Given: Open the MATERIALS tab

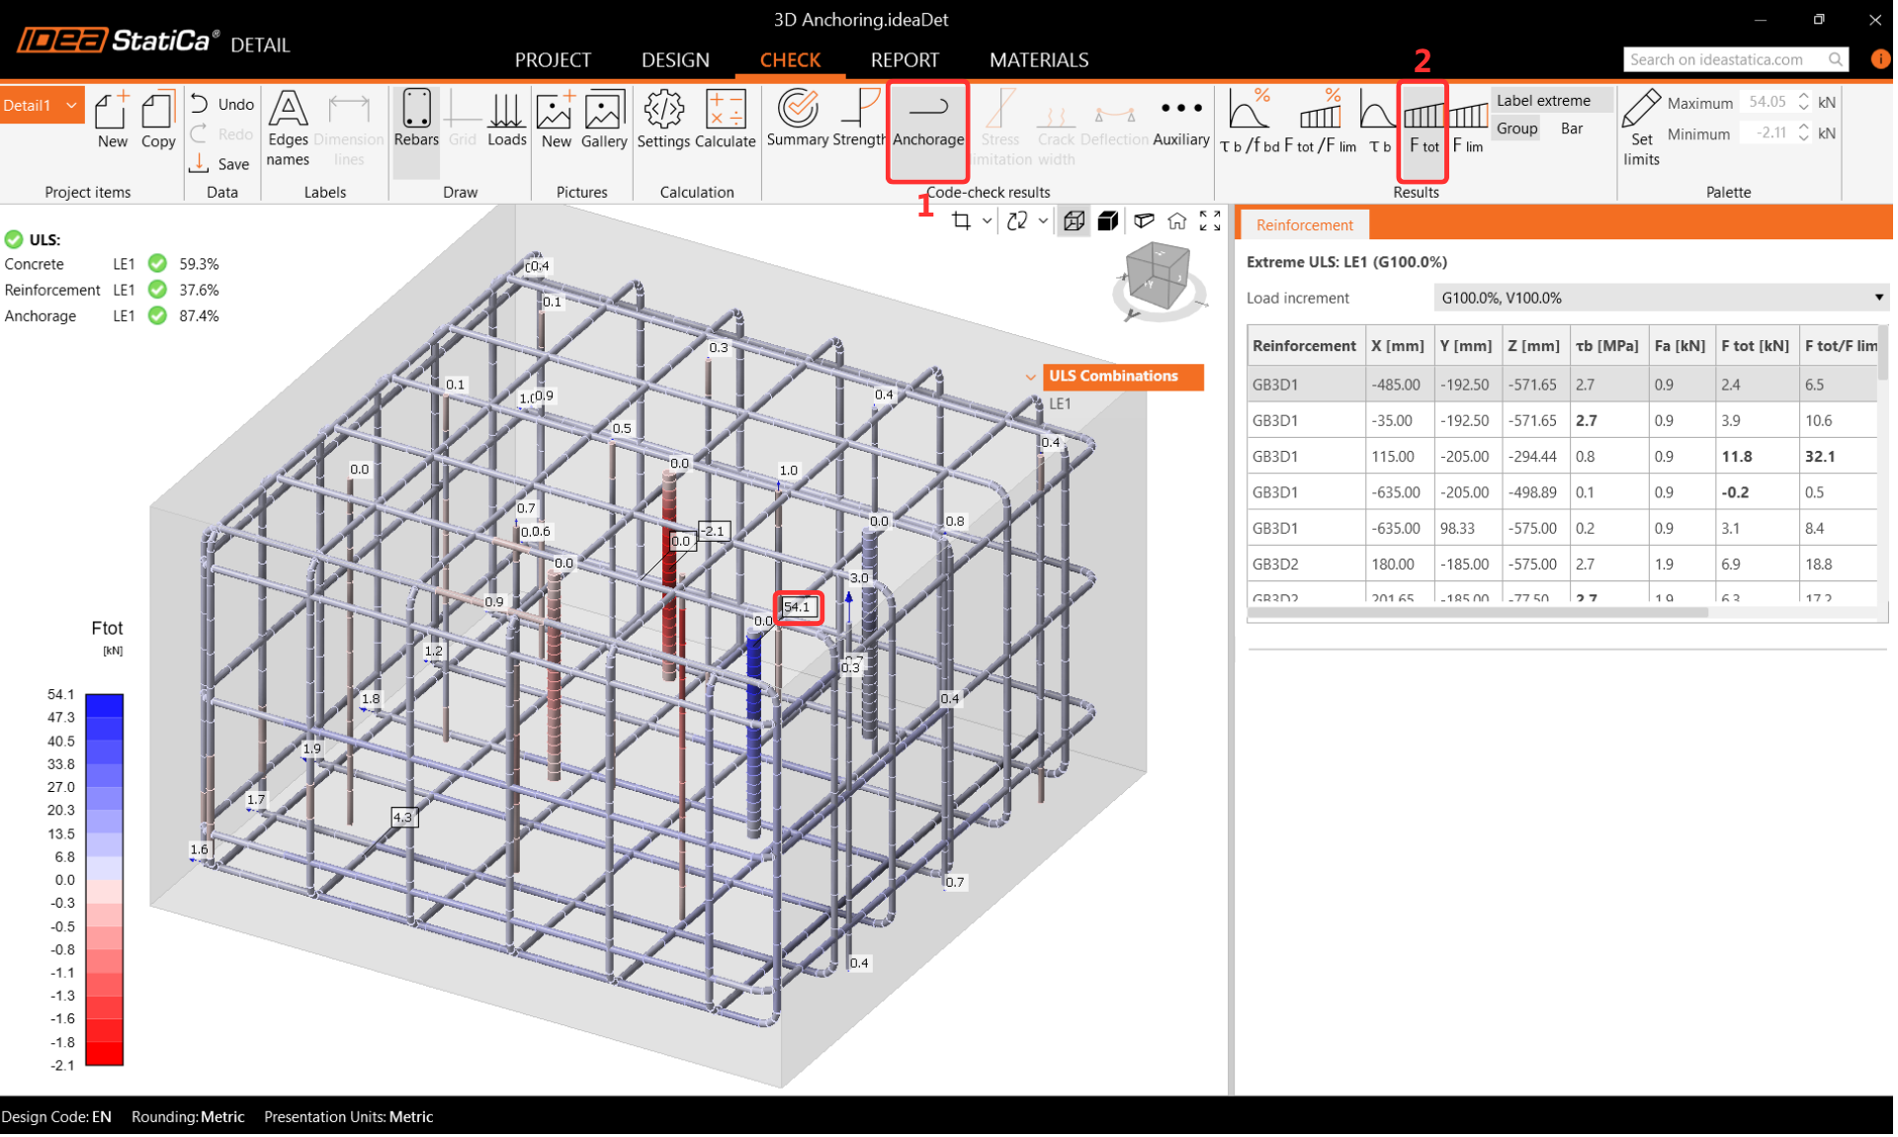Looking at the screenshot, I should (1038, 60).
